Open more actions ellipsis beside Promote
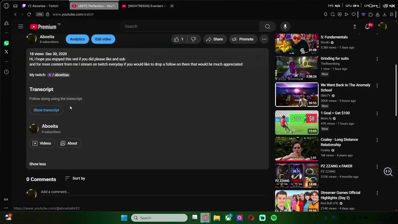The image size is (398, 224). tap(264, 39)
